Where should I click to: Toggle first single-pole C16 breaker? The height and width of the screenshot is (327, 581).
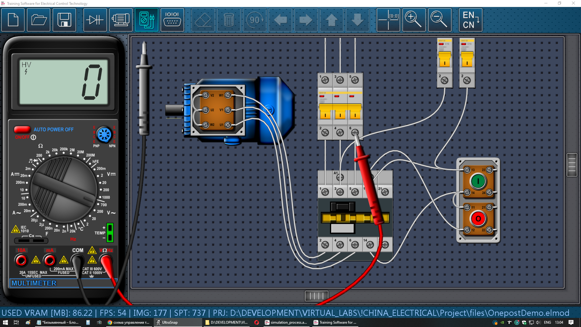click(x=445, y=59)
